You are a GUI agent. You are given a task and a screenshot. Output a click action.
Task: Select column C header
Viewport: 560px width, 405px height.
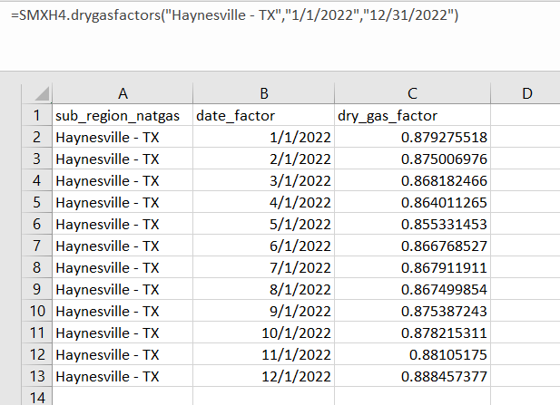coord(412,93)
